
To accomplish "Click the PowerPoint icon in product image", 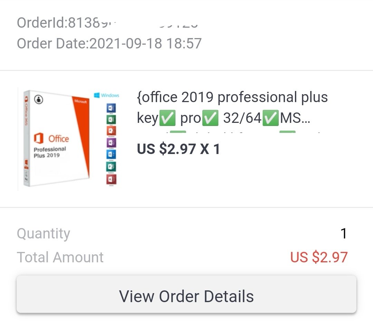I will [111, 130].
